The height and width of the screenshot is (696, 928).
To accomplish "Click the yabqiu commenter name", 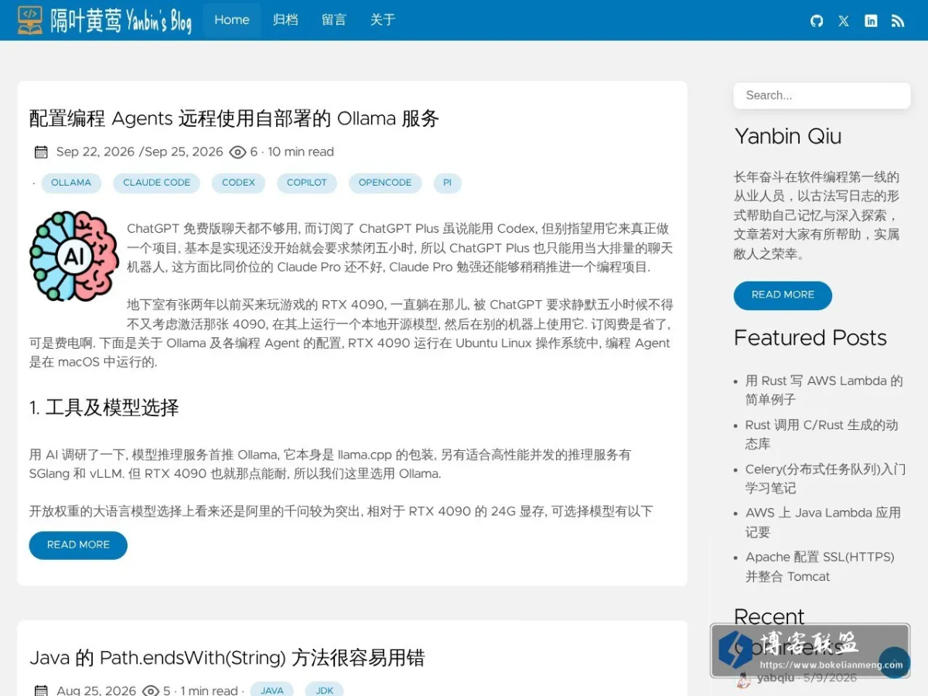I will [x=776, y=678].
